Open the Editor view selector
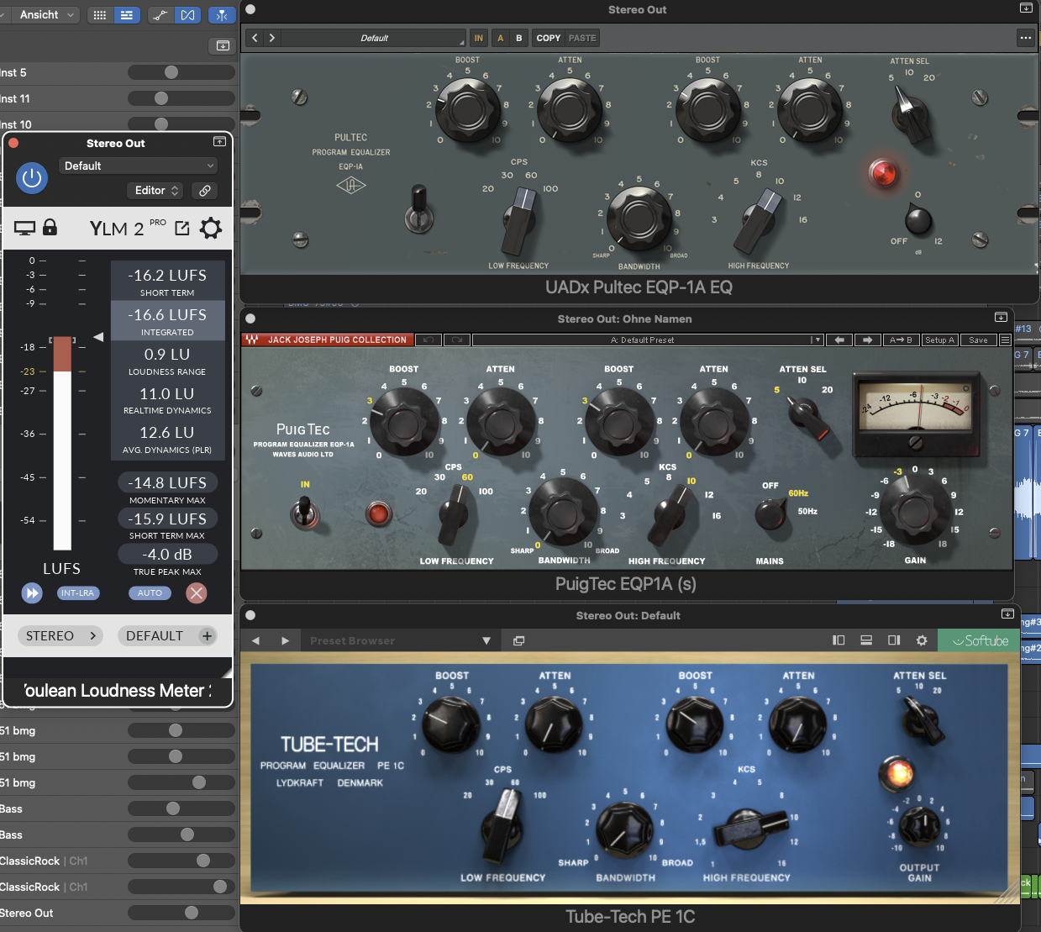The width and height of the screenshot is (1041, 932). [x=155, y=191]
